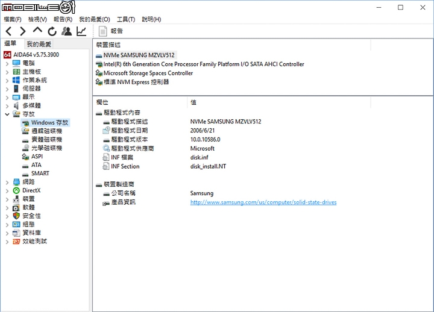This screenshot has width=434, height=312.
Task: Expand the 主機板 tree node
Action: tap(7, 72)
